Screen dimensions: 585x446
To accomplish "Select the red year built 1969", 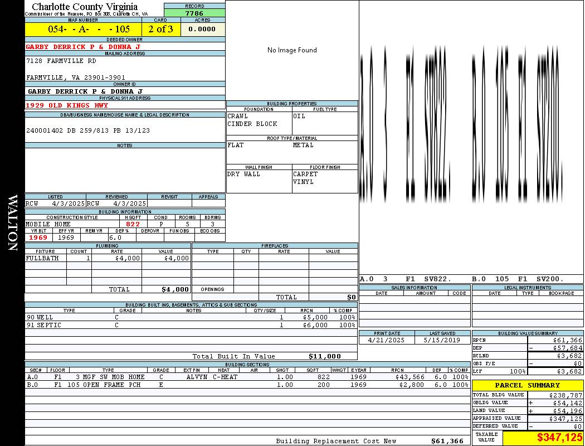I will click(x=38, y=237).
